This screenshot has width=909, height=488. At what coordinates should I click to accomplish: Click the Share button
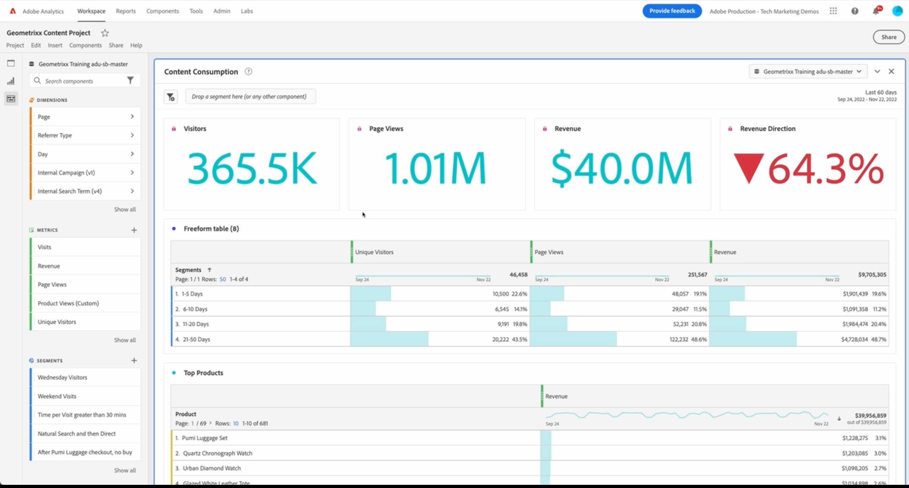[x=888, y=37]
